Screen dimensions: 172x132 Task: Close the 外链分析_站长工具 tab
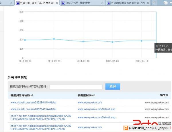tap(57, 3)
